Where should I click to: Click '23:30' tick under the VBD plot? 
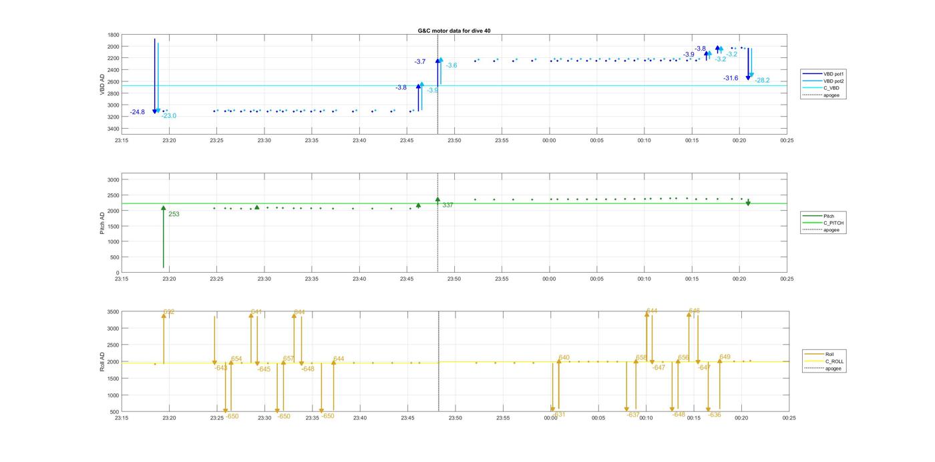point(264,141)
